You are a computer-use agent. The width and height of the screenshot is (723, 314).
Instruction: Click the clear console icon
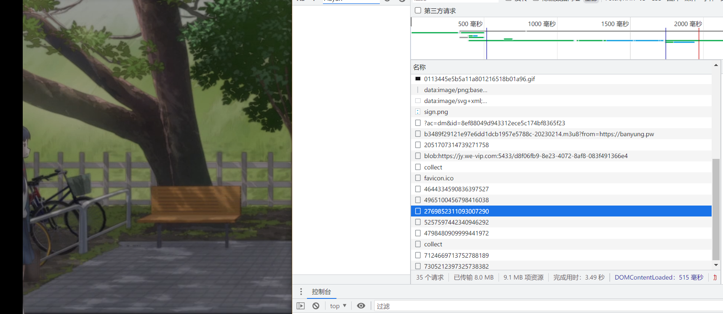[316, 306]
